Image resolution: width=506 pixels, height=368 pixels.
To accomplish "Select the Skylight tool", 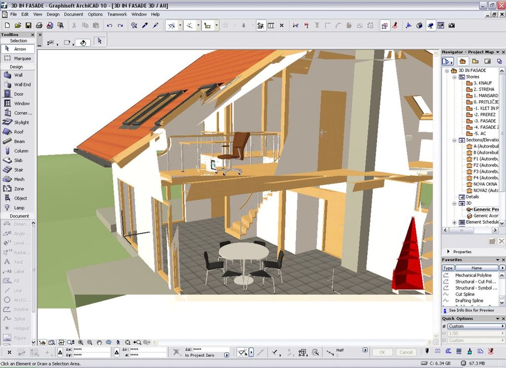I will pyautogui.click(x=19, y=122).
